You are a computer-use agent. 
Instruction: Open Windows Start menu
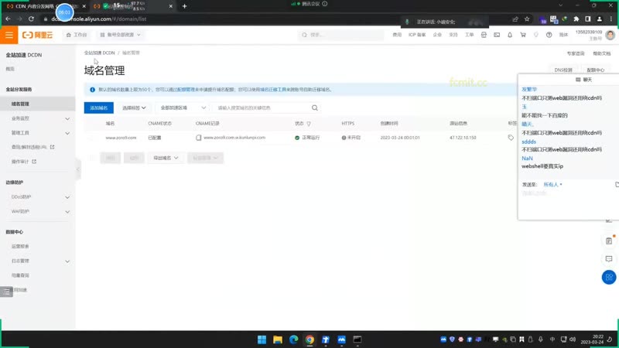[x=262, y=339]
